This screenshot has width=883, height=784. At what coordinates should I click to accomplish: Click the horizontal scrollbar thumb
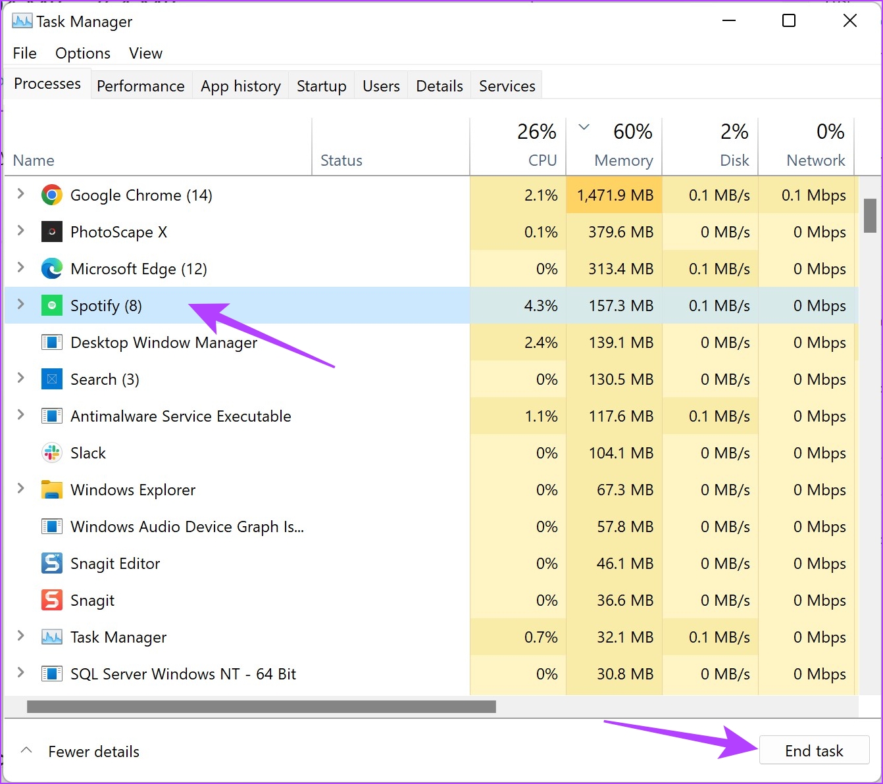click(261, 706)
